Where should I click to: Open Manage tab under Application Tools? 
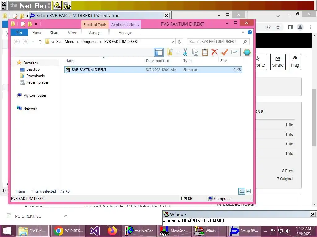coord(125,33)
